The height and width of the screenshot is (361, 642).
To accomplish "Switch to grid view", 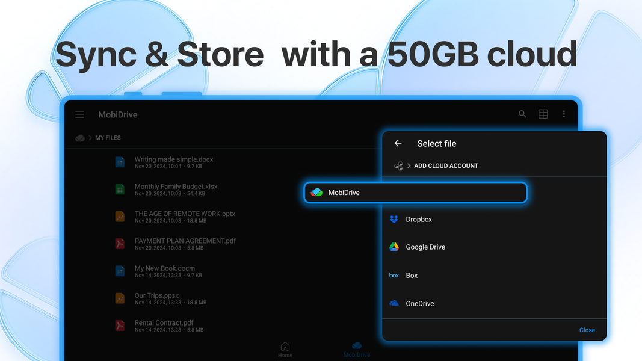I will pos(543,114).
